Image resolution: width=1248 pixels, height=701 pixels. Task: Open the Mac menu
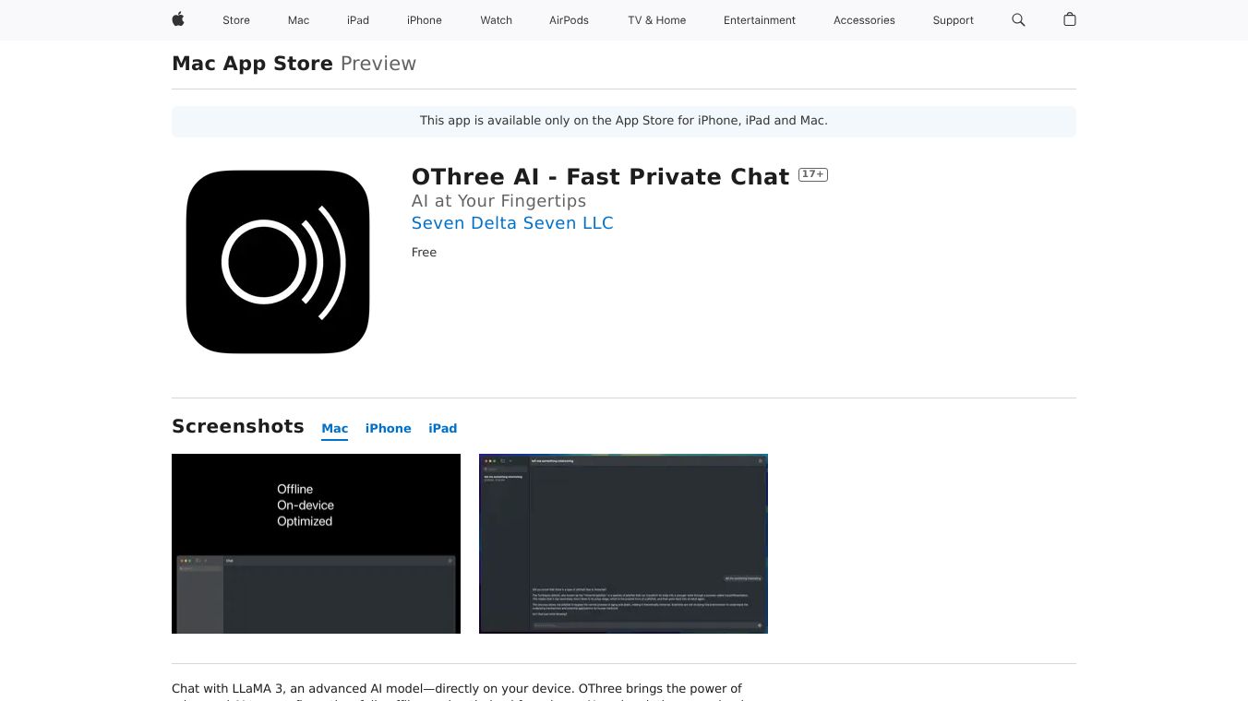pyautogui.click(x=298, y=20)
